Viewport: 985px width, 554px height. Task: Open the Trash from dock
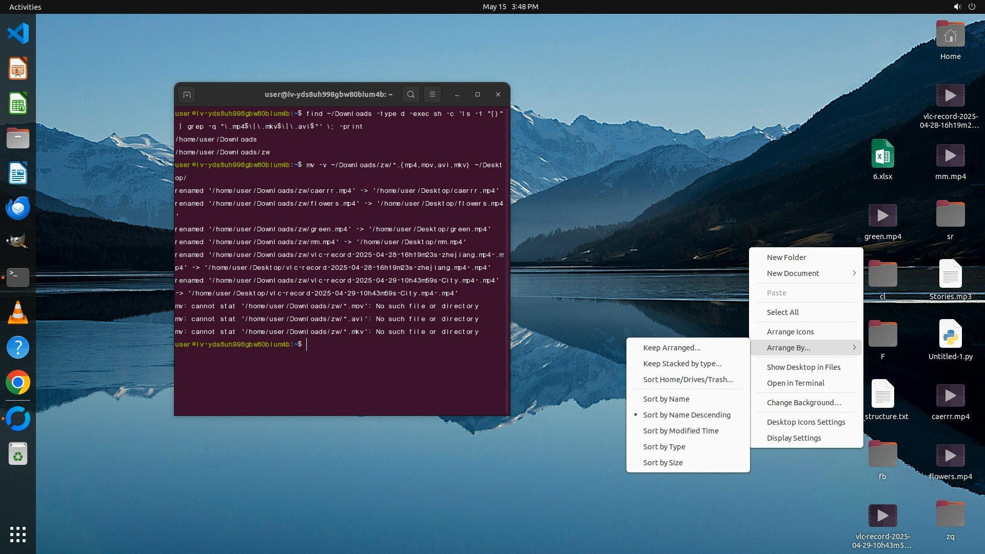pyautogui.click(x=18, y=454)
